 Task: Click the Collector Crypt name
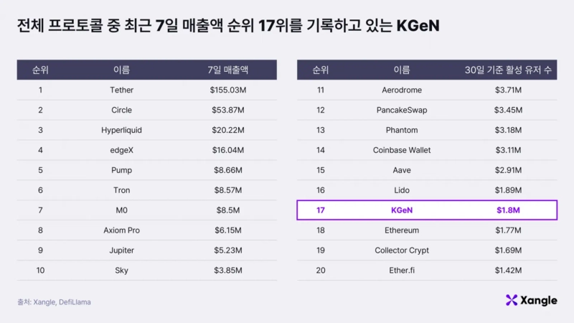click(402, 251)
